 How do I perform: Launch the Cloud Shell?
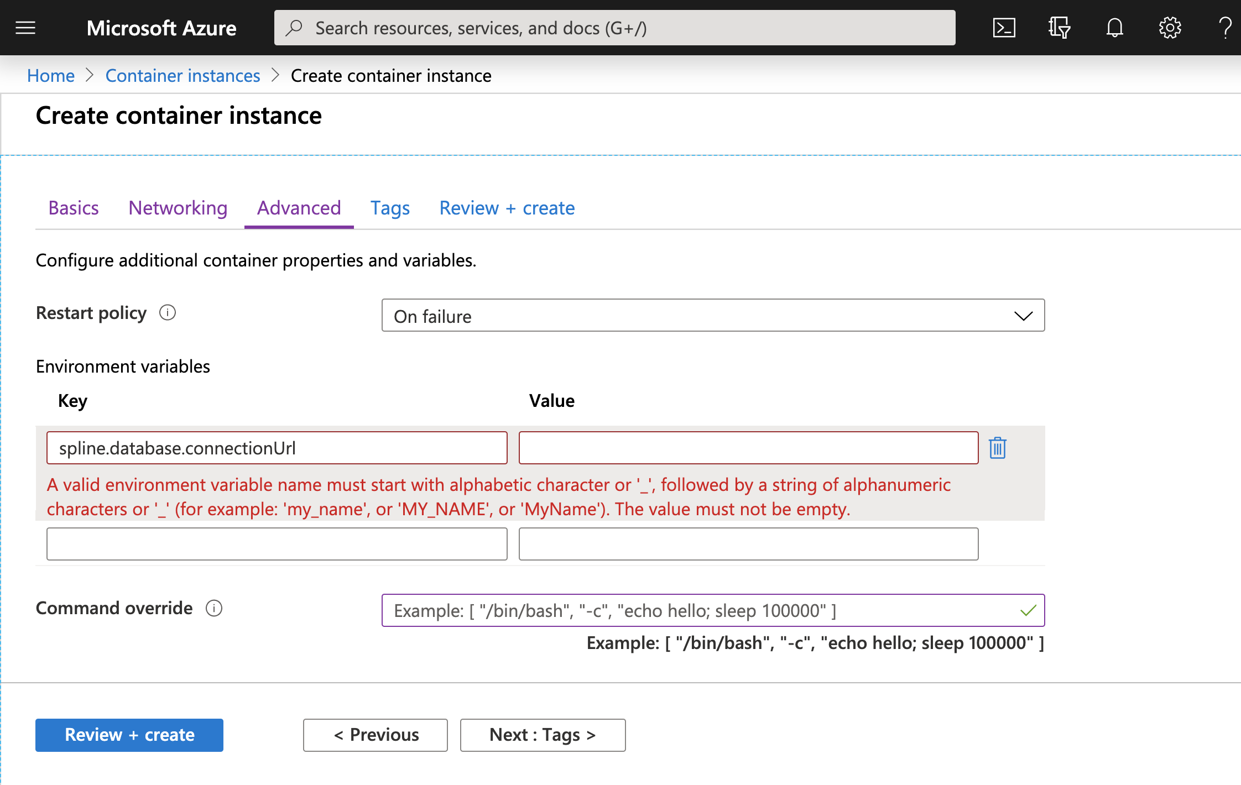[x=1003, y=27]
